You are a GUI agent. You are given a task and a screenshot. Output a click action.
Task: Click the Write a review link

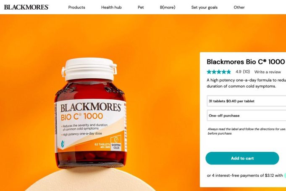point(268,72)
